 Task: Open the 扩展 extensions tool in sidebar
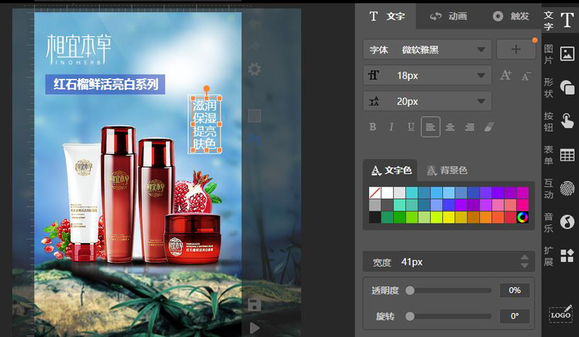pos(559,256)
